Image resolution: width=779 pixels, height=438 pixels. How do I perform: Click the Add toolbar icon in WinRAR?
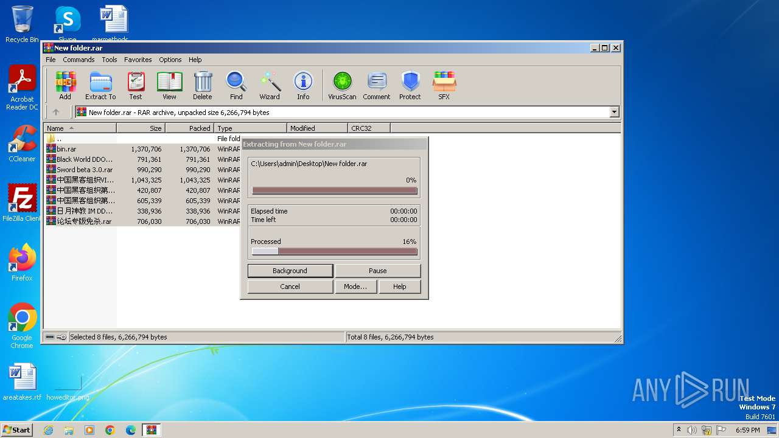pyautogui.click(x=65, y=85)
